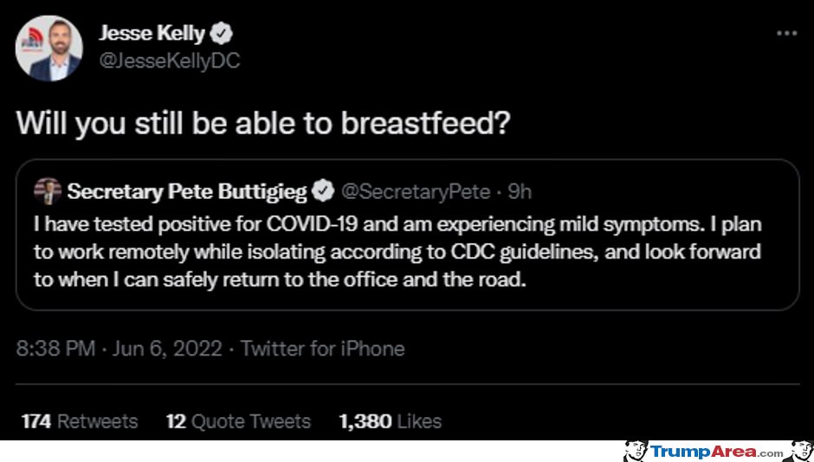Click the verified badge beside Jesse Kelly
Screen dimensions: 814x462
[x=221, y=35]
